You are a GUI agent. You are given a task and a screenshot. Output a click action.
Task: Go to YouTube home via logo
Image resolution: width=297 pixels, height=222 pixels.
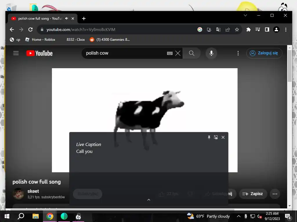click(x=39, y=53)
